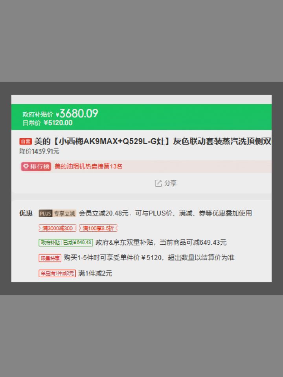The image size is (283, 377).
Task: Click 会员立减20.48元 promotion text
Action: [x=165, y=213]
